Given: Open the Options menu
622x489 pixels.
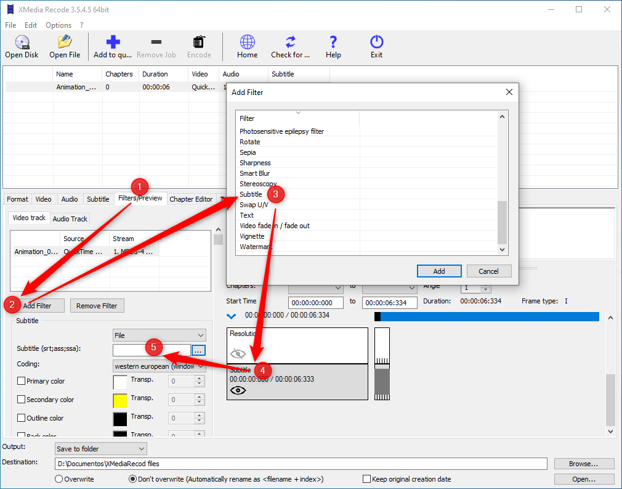Looking at the screenshot, I should coord(59,25).
